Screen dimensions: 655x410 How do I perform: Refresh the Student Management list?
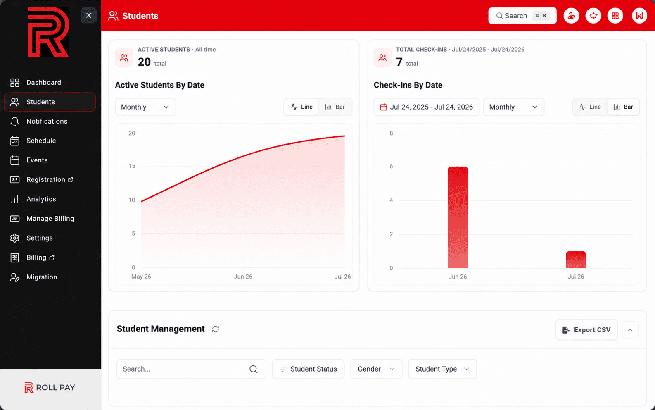(x=216, y=329)
